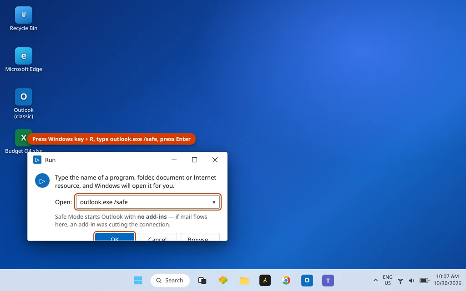Maximize the Run dialog window

(x=194, y=160)
